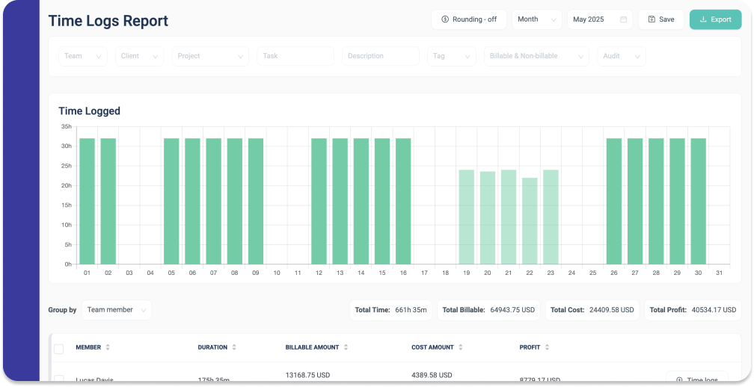754x387 pixels.
Task: Open the Month period selector
Action: [x=536, y=19]
